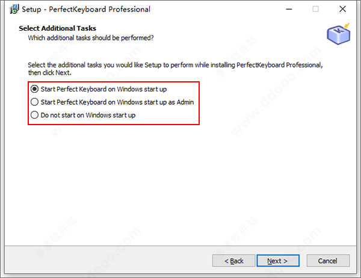Click the 'Setup - PerfectKeyboard Professional' title bar text

pos(86,9)
